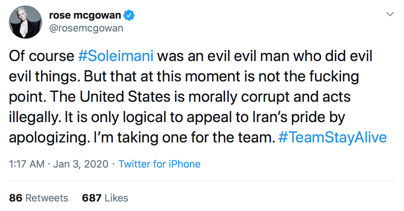Click the Jan 3, 2020 date
This screenshot has height=211, width=404.
(x=81, y=164)
